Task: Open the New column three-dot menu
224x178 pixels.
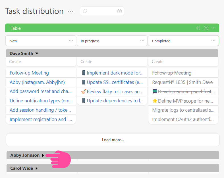Action: click(71, 41)
